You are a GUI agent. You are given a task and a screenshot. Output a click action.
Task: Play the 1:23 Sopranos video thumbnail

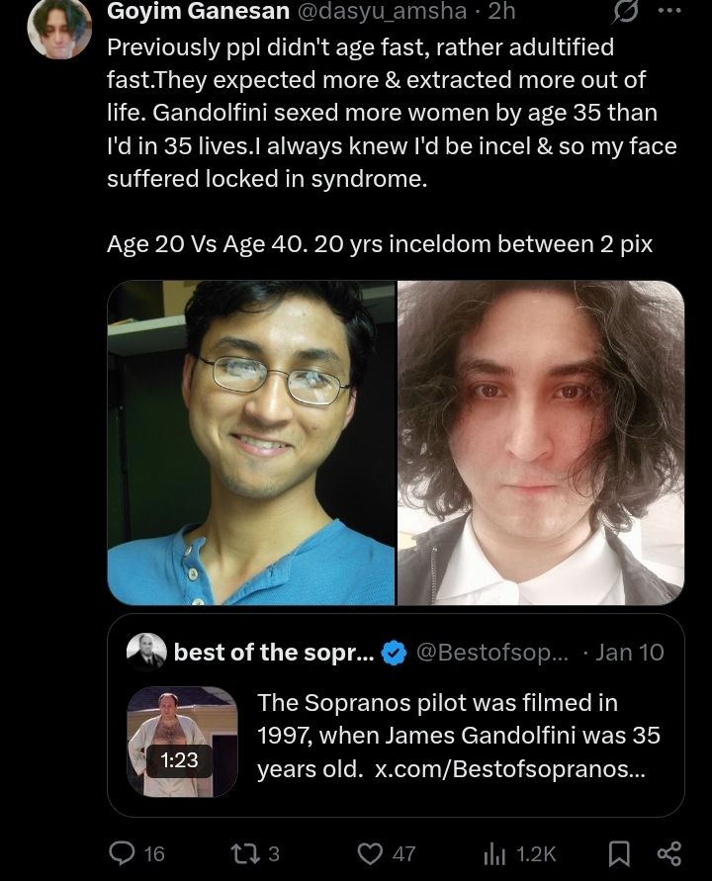(182, 742)
